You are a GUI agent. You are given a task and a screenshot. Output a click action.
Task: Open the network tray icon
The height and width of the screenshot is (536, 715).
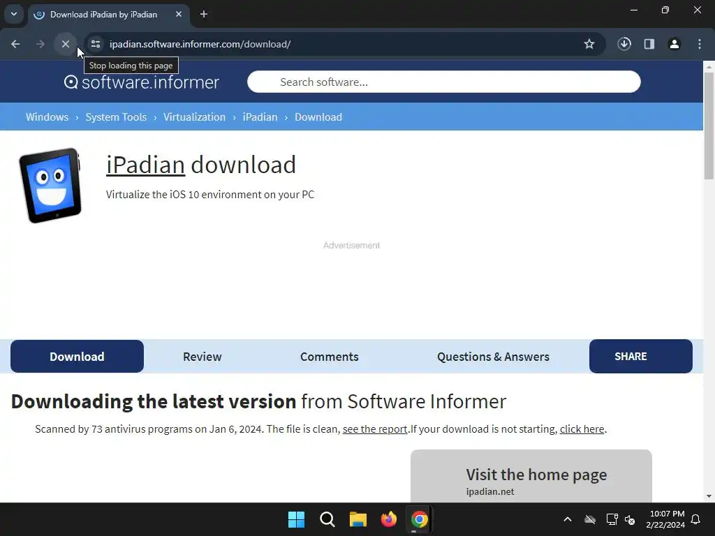(x=612, y=519)
